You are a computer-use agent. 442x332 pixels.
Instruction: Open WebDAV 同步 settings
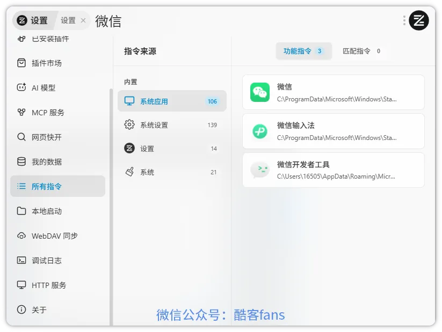[58, 235]
